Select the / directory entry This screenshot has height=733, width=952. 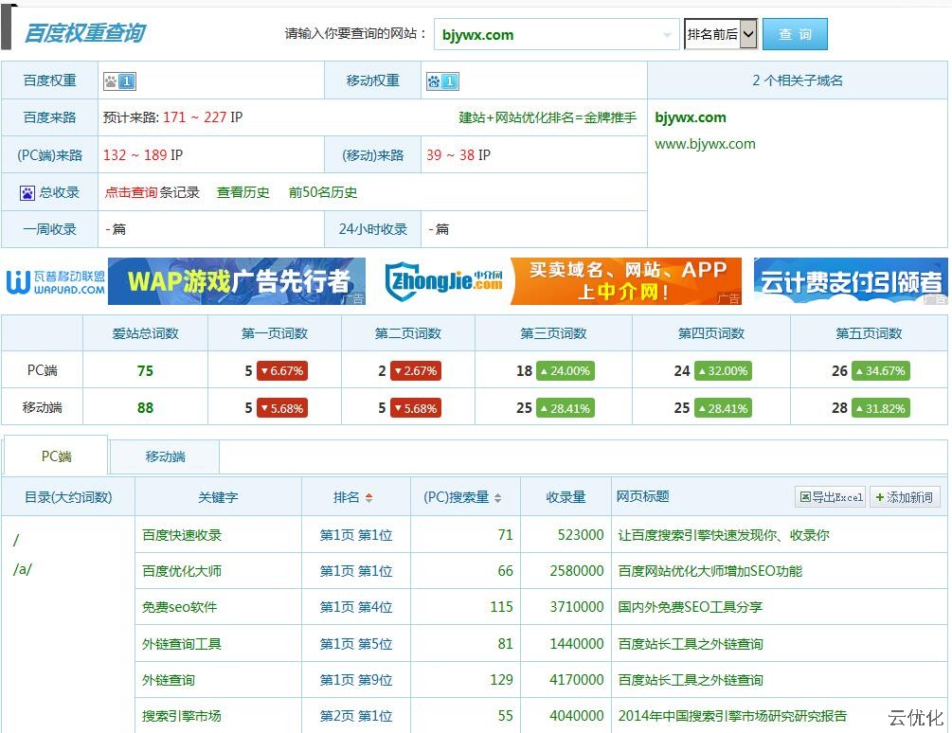pos(16,540)
